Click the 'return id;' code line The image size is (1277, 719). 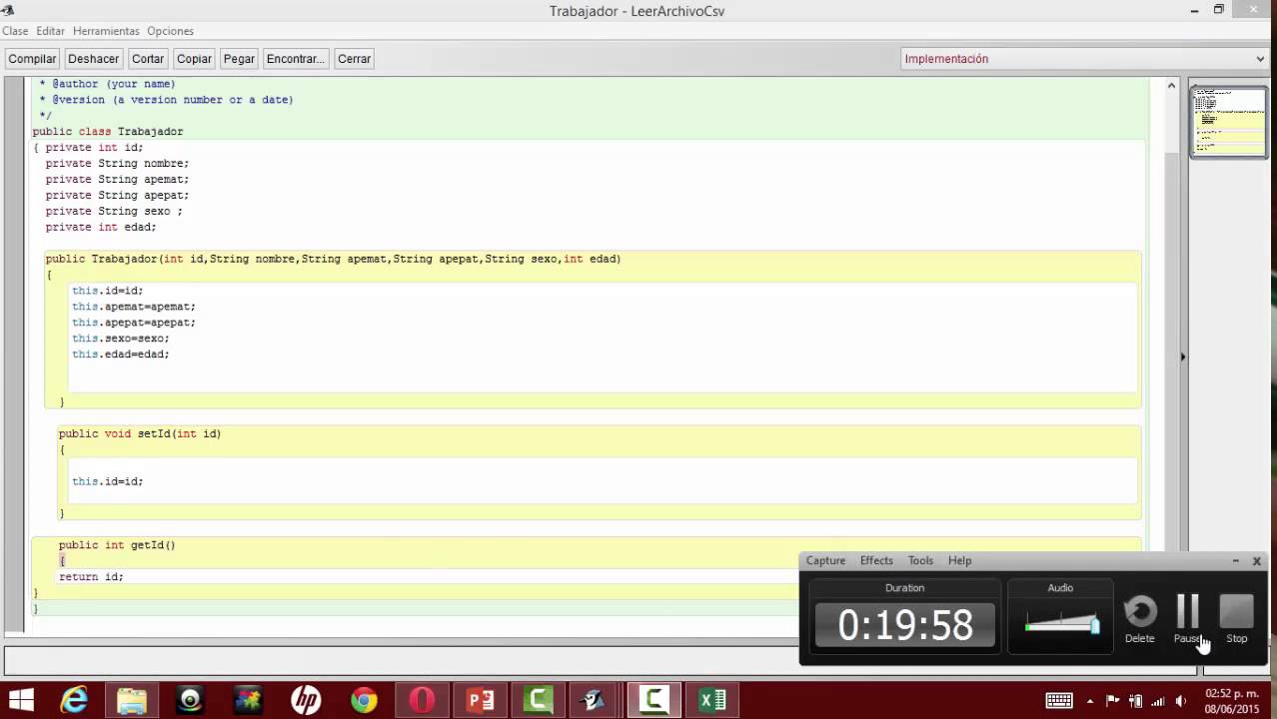[x=91, y=576]
